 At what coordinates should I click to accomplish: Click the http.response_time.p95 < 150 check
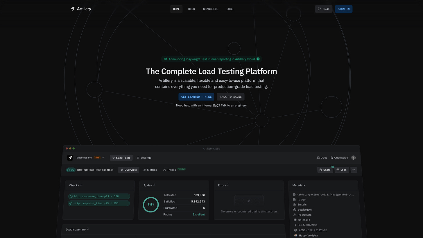click(99, 203)
